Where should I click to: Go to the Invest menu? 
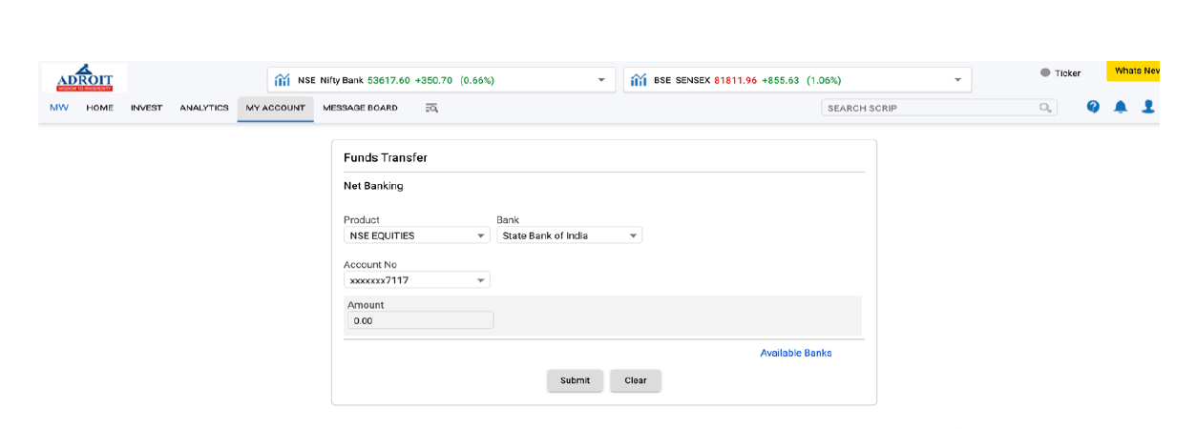146,109
